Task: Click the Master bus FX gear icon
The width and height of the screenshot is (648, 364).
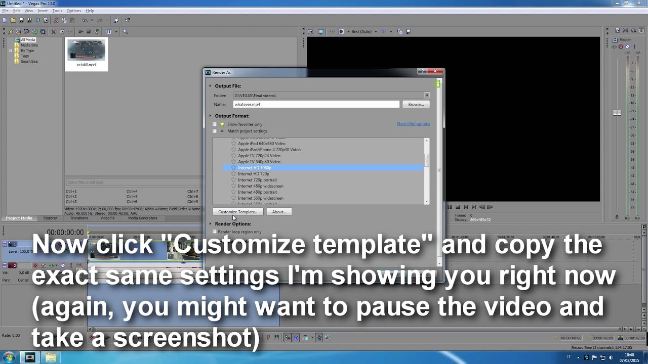Action: click(x=621, y=47)
